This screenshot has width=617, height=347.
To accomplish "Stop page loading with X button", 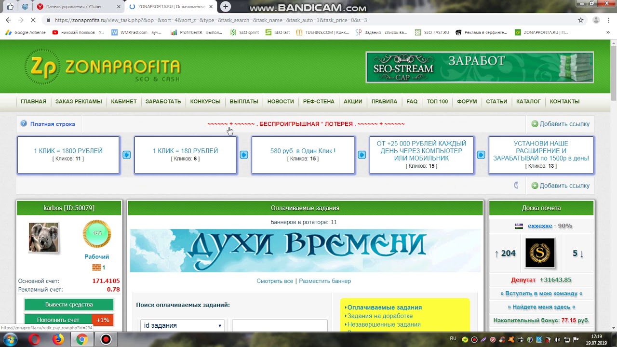I will (x=33, y=20).
